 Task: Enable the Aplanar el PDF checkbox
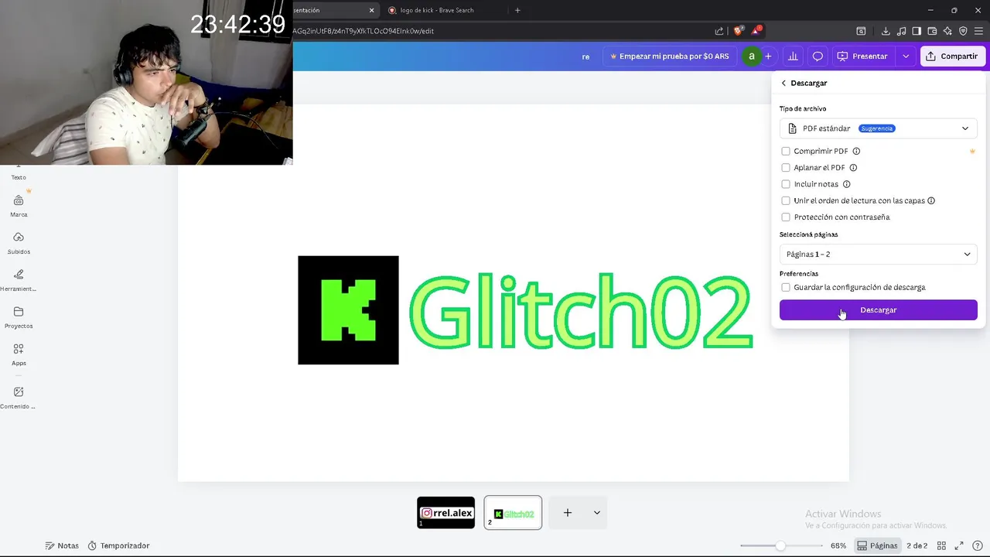tap(786, 167)
